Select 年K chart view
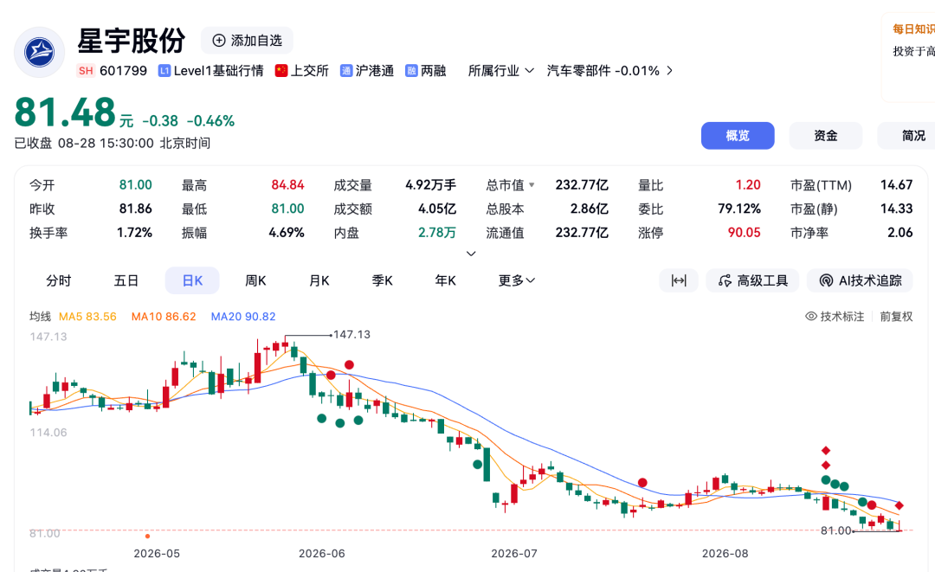The width and height of the screenshot is (935, 572). pyautogui.click(x=446, y=280)
